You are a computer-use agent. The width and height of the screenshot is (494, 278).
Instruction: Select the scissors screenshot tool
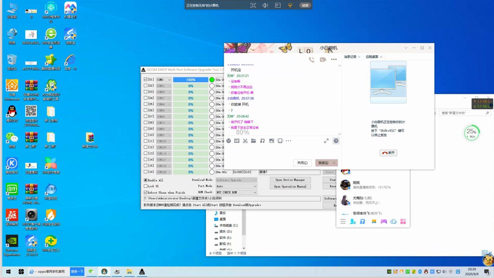coord(245,141)
